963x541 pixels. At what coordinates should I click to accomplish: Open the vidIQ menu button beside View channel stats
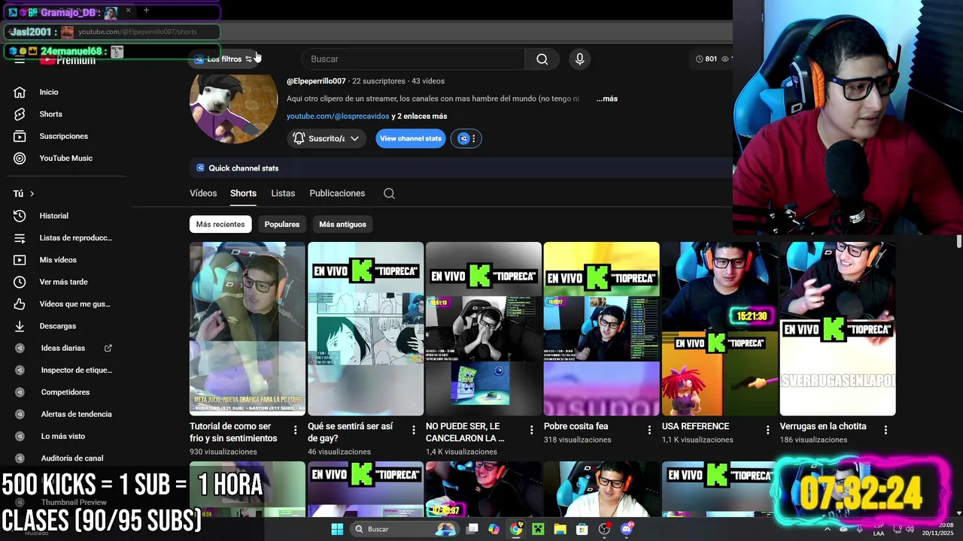(466, 138)
